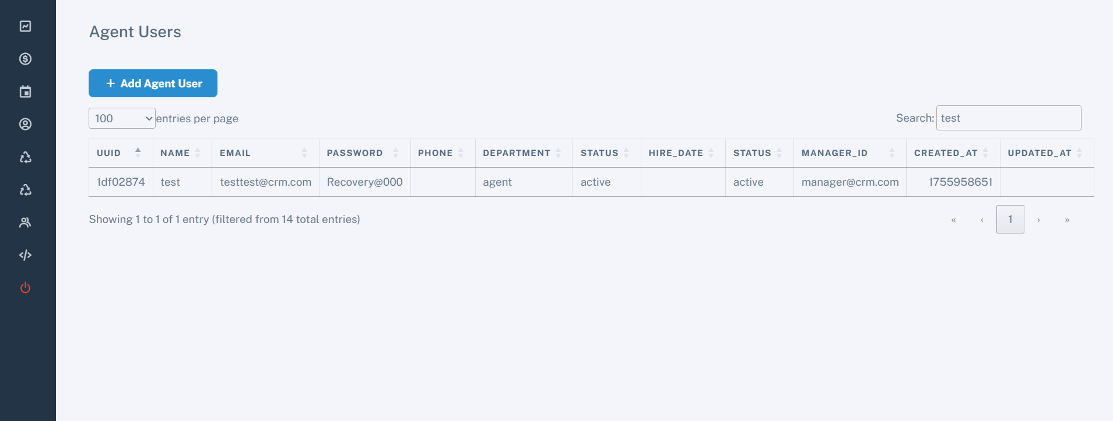1113x421 pixels.
Task: Click the red power logout icon
Action: click(25, 288)
